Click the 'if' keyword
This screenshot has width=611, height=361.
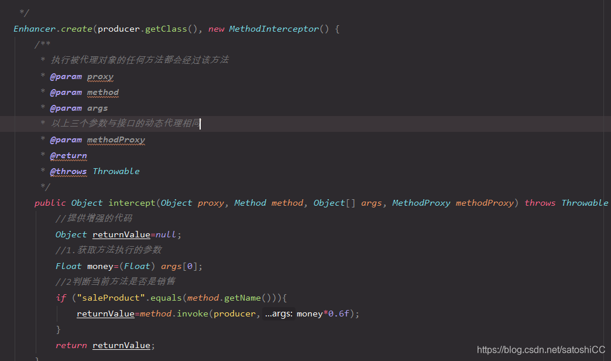61,298
